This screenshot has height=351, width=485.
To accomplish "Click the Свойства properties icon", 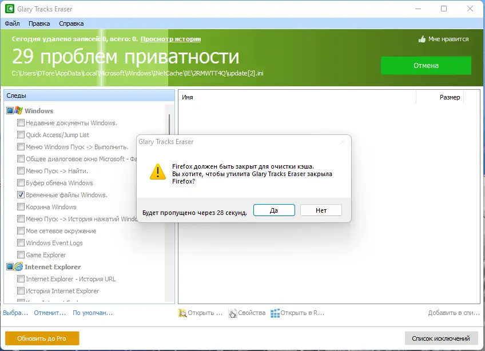I will click(233, 313).
